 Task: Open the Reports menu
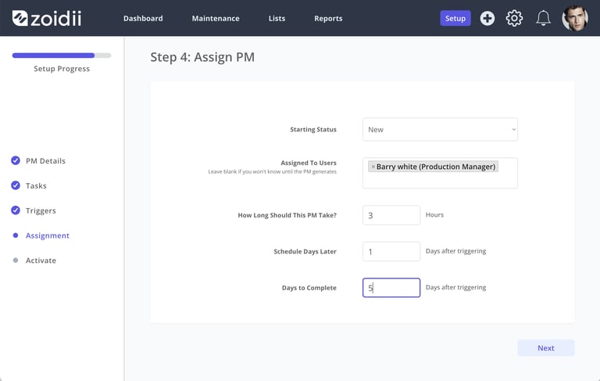tap(328, 19)
